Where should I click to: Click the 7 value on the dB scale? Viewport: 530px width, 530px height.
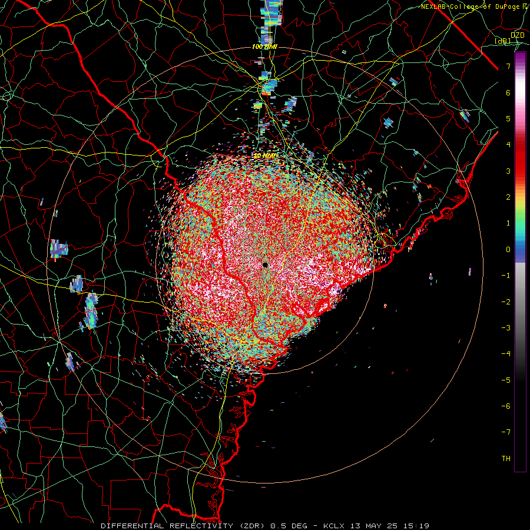[508, 66]
